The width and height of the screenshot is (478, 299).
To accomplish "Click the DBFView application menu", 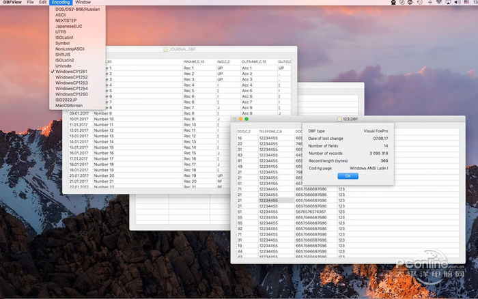I will 11,3.
